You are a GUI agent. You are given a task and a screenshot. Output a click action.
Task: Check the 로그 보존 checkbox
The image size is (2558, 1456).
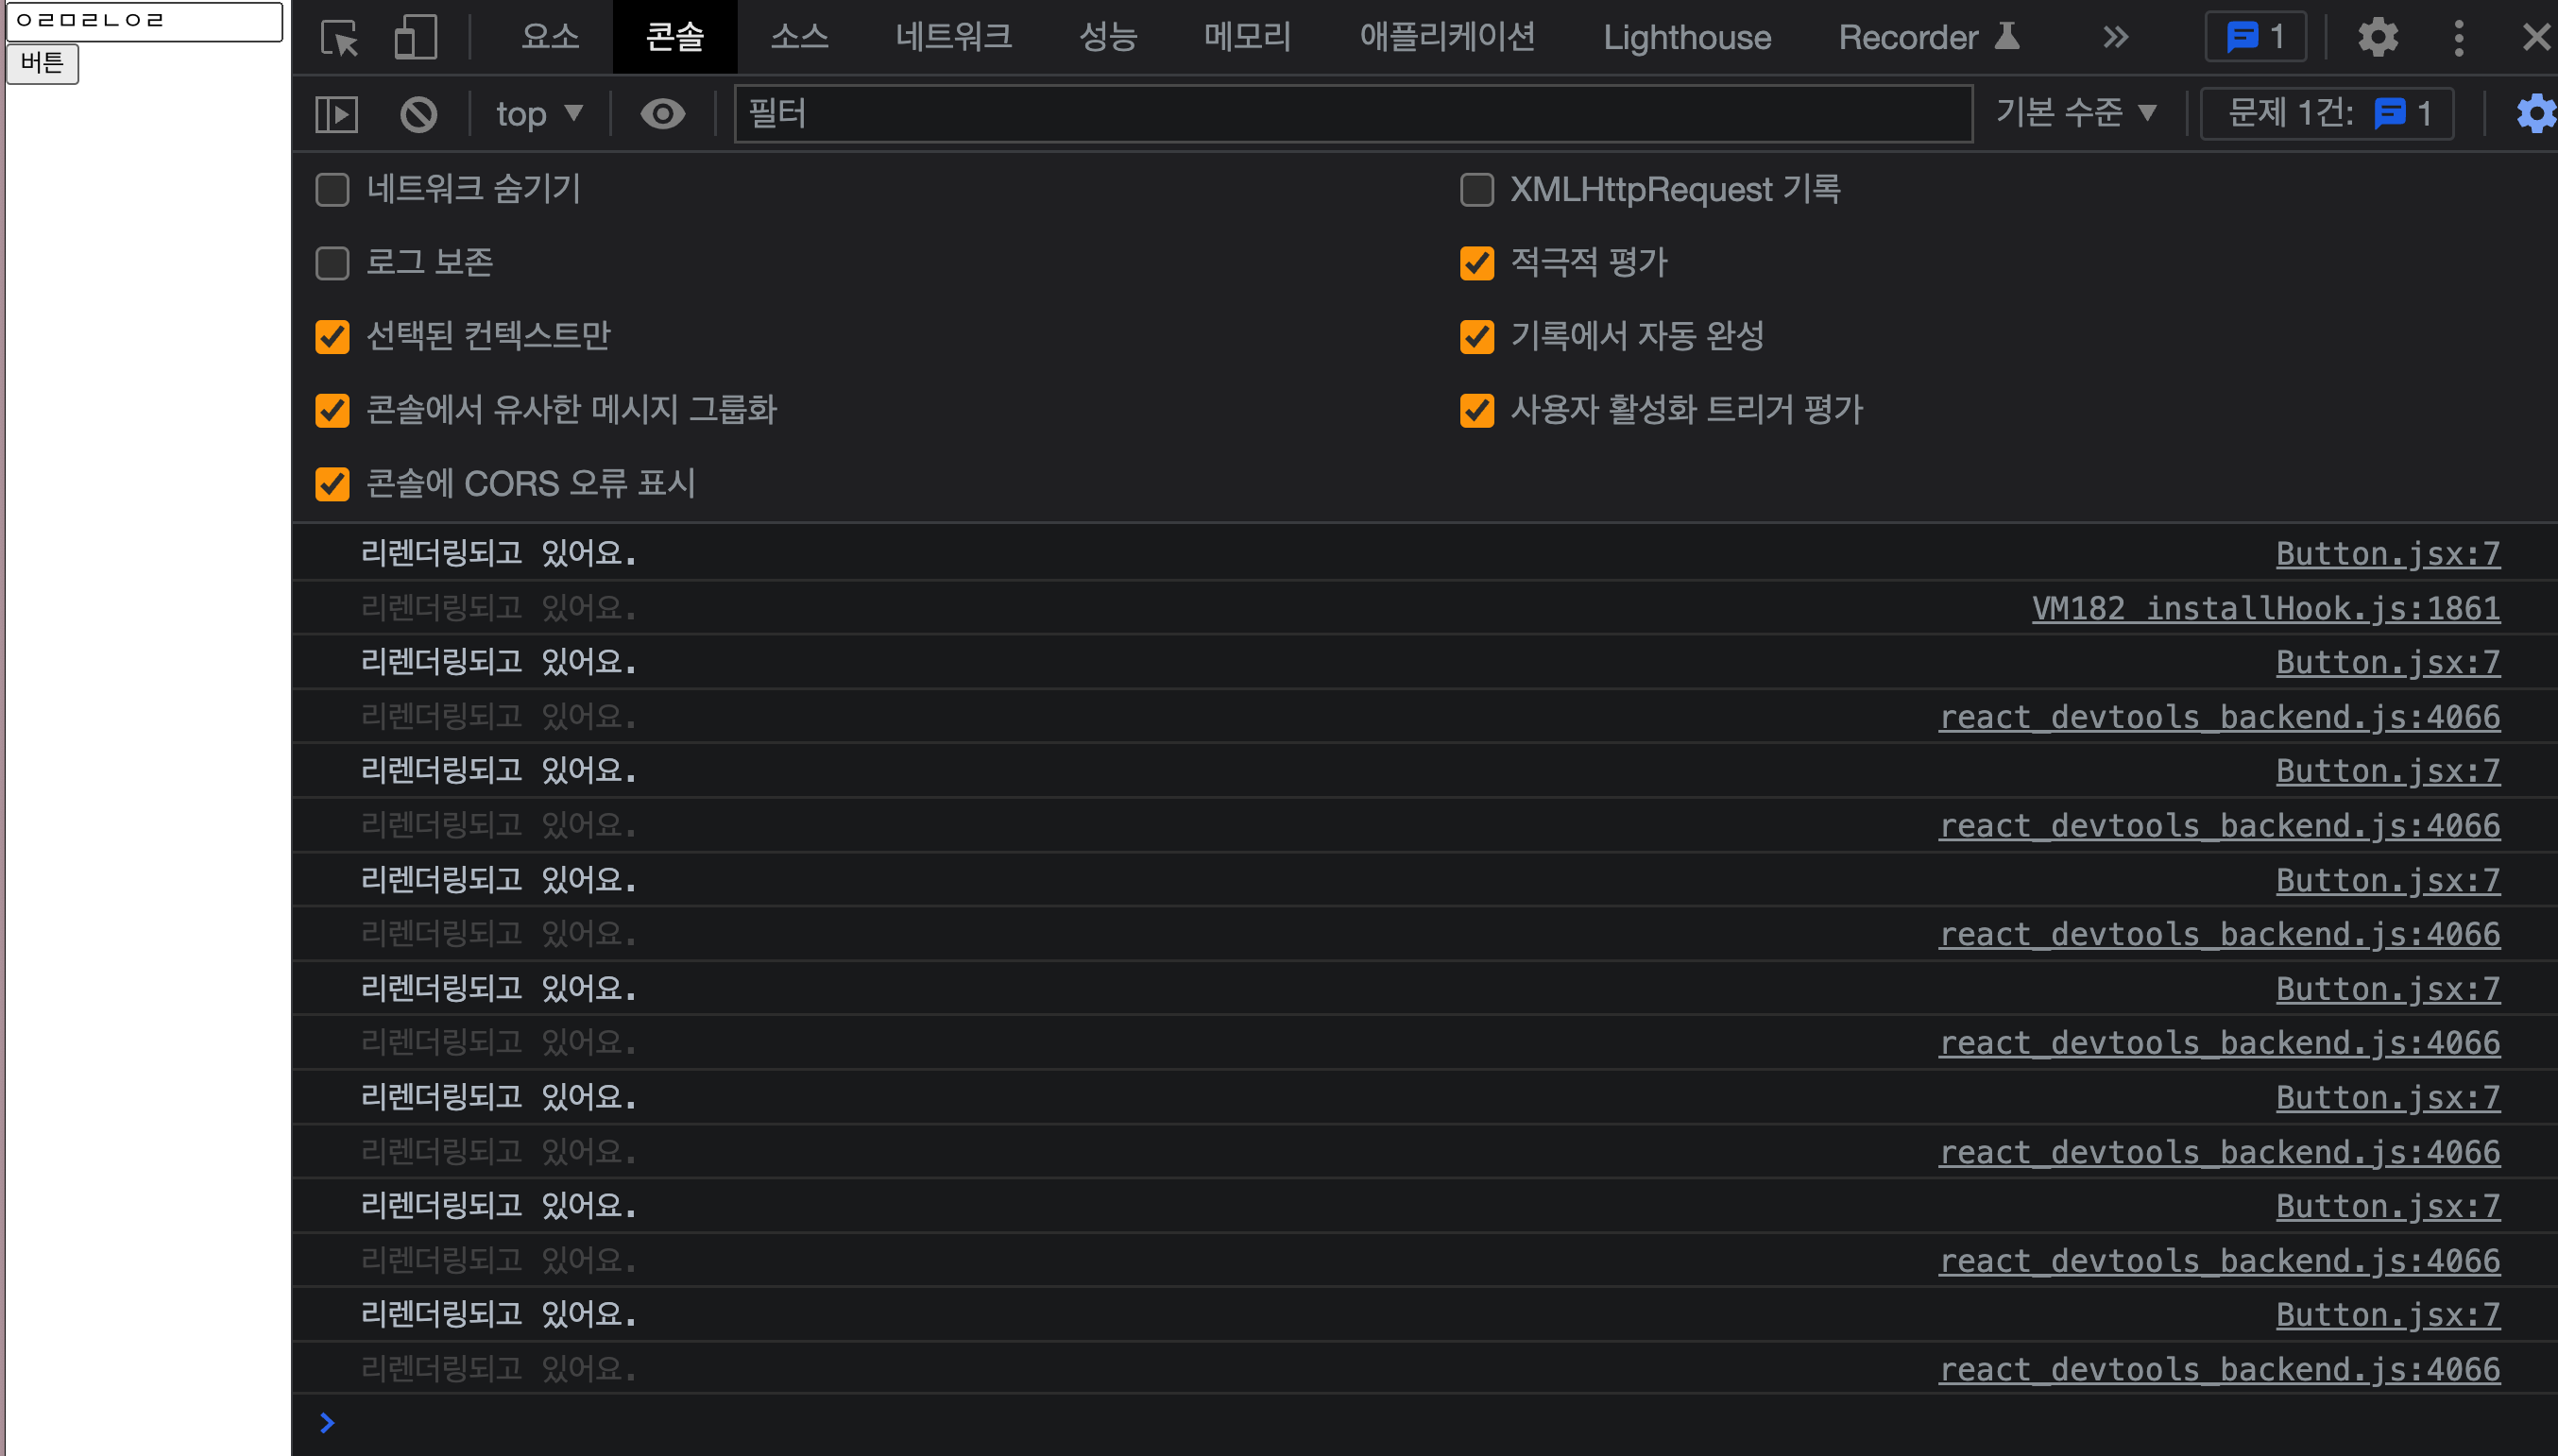pos(333,264)
